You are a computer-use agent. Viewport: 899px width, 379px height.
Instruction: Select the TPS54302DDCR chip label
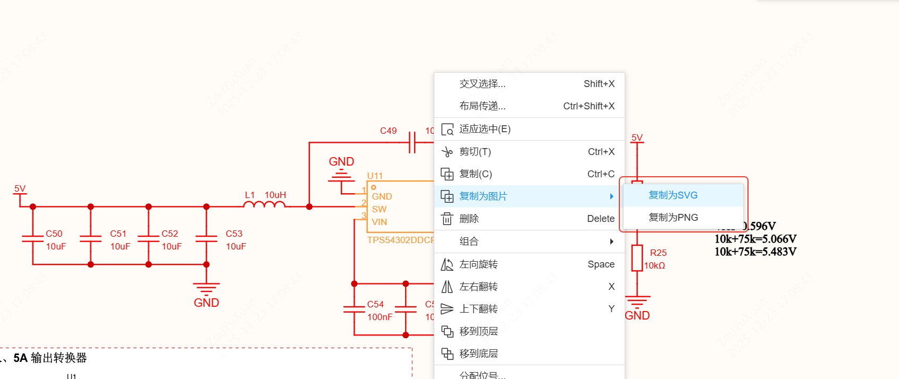400,240
